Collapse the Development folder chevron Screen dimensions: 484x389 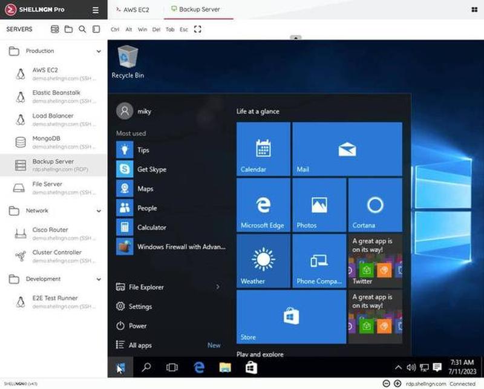pos(99,279)
